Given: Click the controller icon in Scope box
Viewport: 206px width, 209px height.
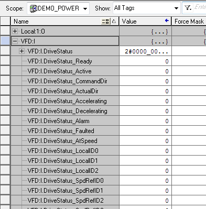Looking at the screenshot, I should [33, 8].
